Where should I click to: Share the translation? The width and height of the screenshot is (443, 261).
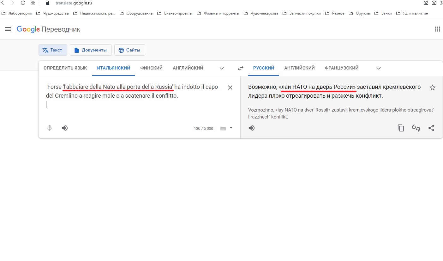pyautogui.click(x=431, y=128)
